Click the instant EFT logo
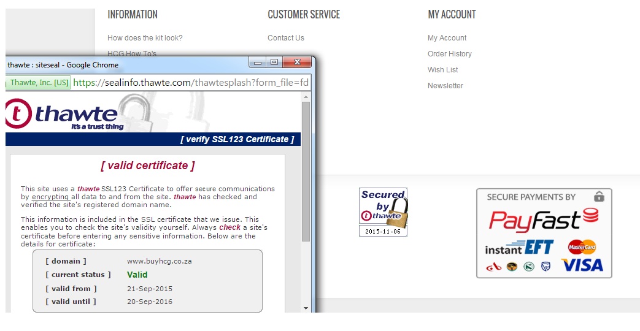Screen dimensions: 640x331 (x=519, y=248)
